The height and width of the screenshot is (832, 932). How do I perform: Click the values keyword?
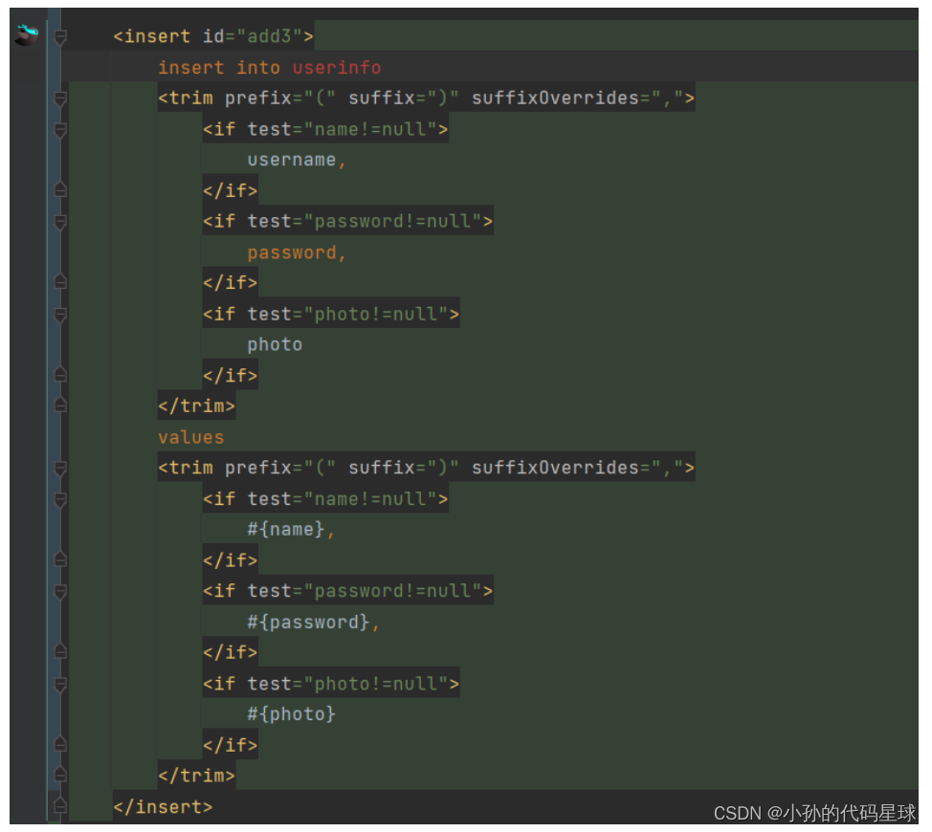pos(190,438)
